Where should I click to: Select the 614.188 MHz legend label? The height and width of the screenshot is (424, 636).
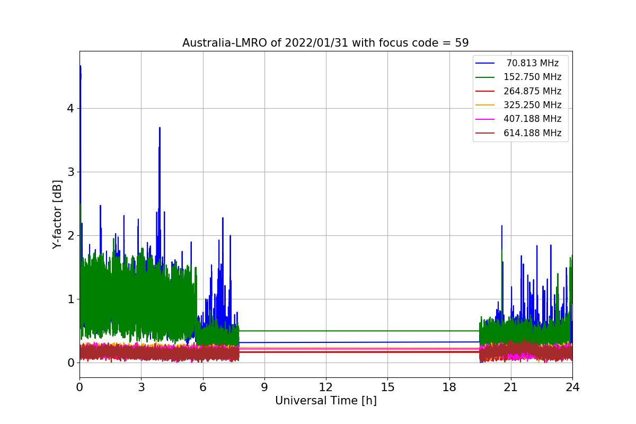(533, 133)
